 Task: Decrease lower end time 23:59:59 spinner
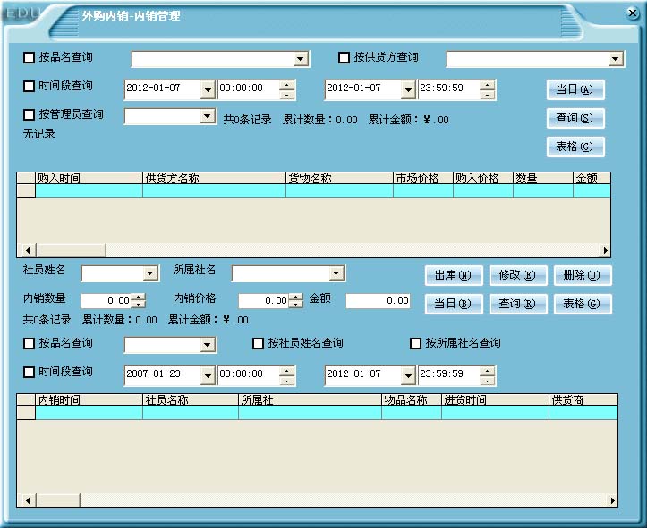tap(488, 381)
